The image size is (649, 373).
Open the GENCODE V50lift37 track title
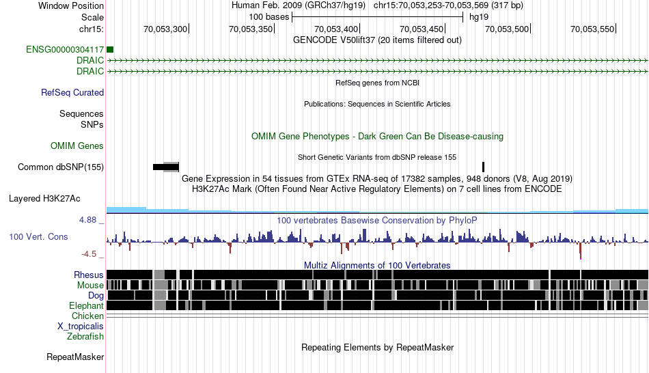pos(377,40)
